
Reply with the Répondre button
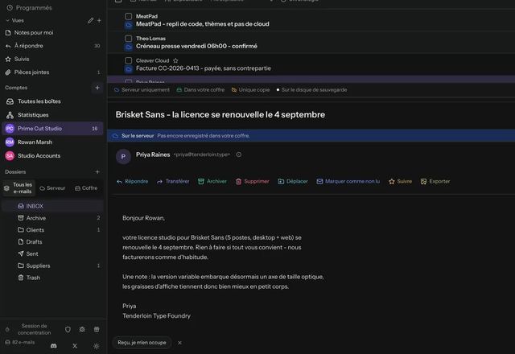click(x=132, y=181)
